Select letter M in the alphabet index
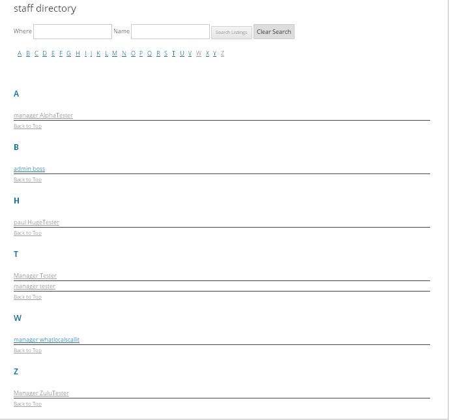Screen dimensions: 449x420 (x=115, y=53)
